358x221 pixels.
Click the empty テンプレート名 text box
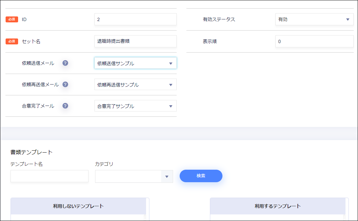coord(49,176)
